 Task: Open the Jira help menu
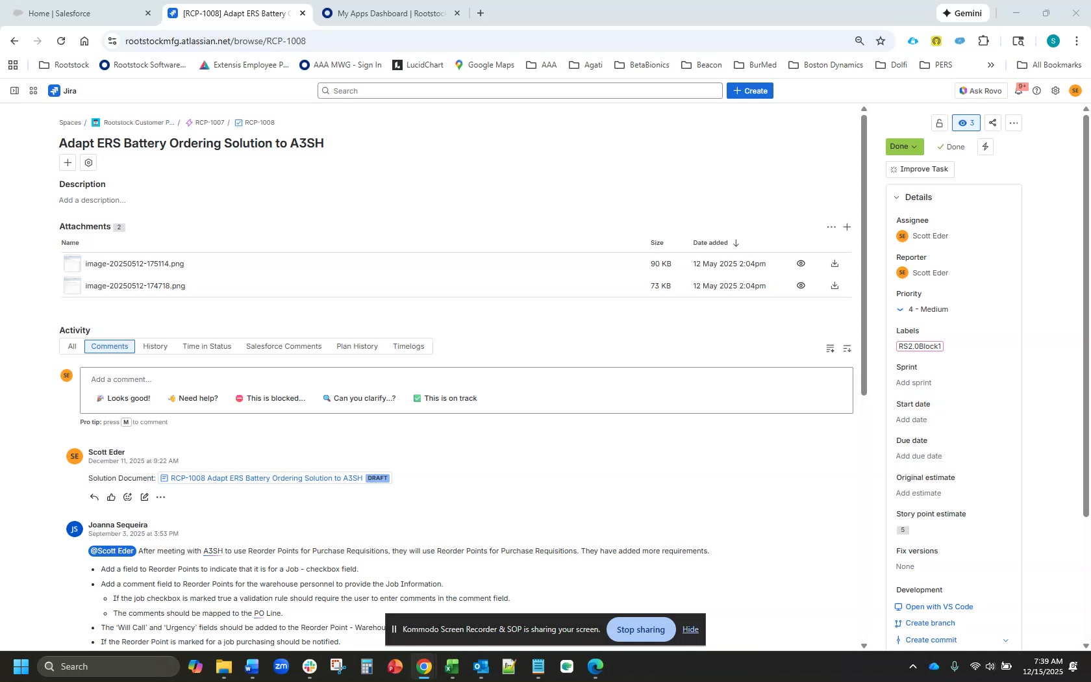point(1037,91)
